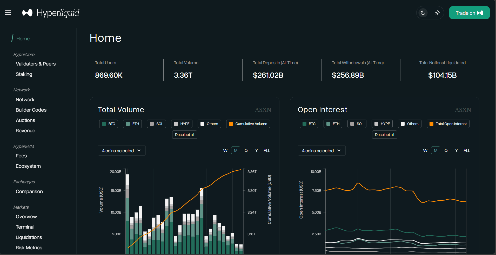Click the tallest bar in volume chart
Viewport: 496px width, 255px height.
tap(128, 215)
